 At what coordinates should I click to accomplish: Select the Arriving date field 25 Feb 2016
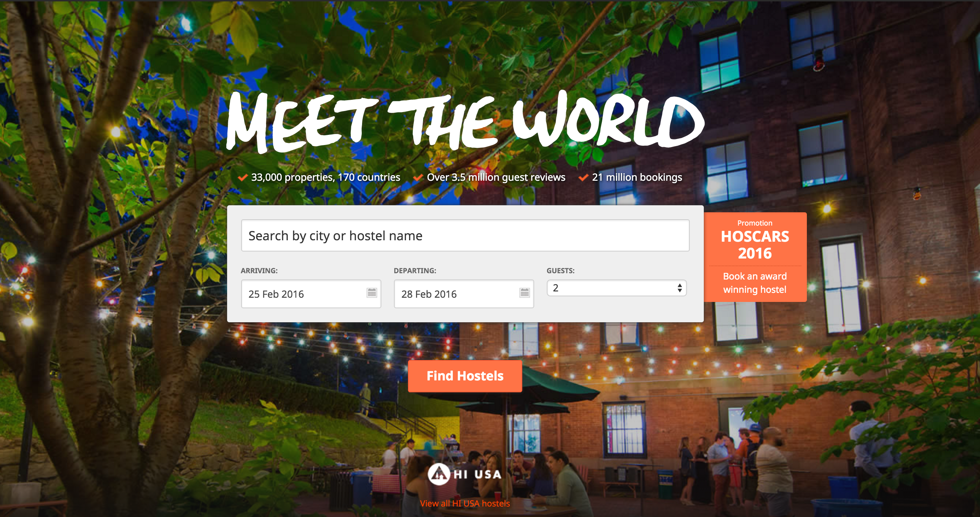pos(311,294)
